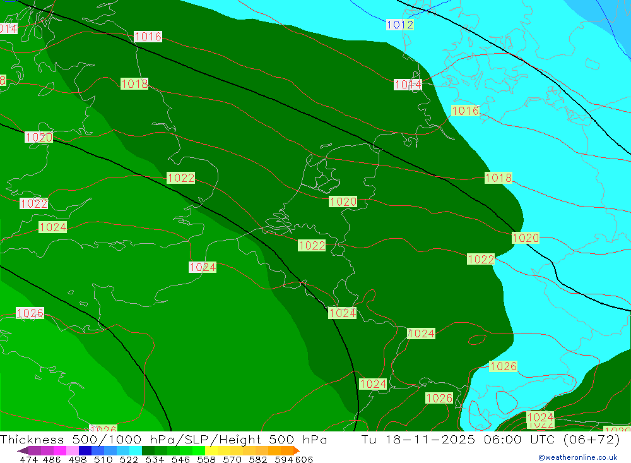The height and width of the screenshot is (463, 631).
Task: Pick the dark blue legend swatch
Action: click(x=85, y=450)
